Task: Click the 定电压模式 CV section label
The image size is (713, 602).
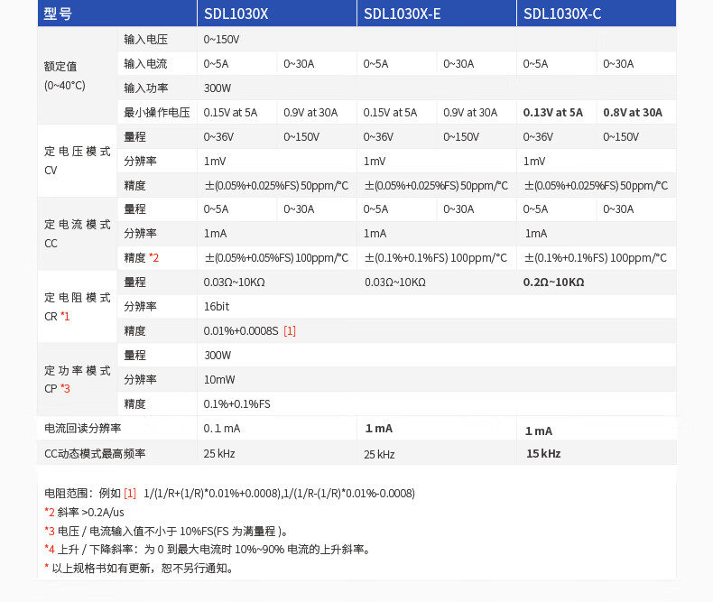Action: click(77, 162)
